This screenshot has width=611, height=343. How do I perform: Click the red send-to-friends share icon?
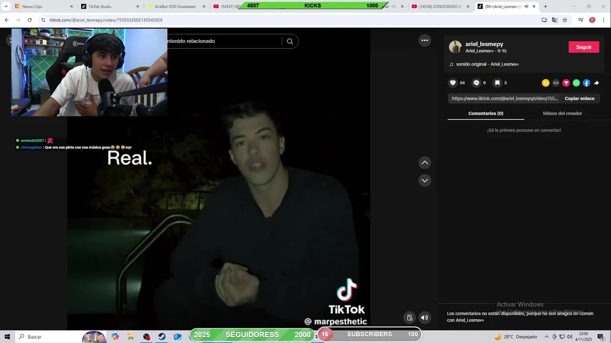click(x=566, y=83)
